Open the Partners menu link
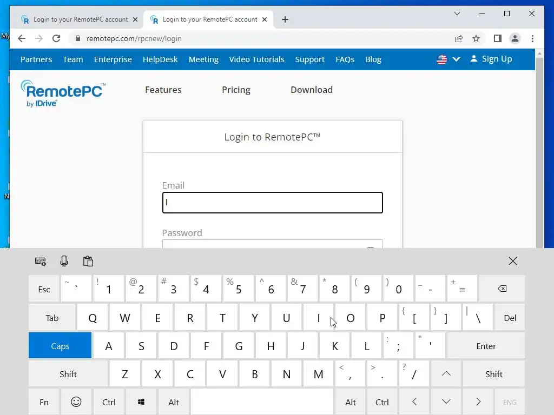 [x=36, y=59]
